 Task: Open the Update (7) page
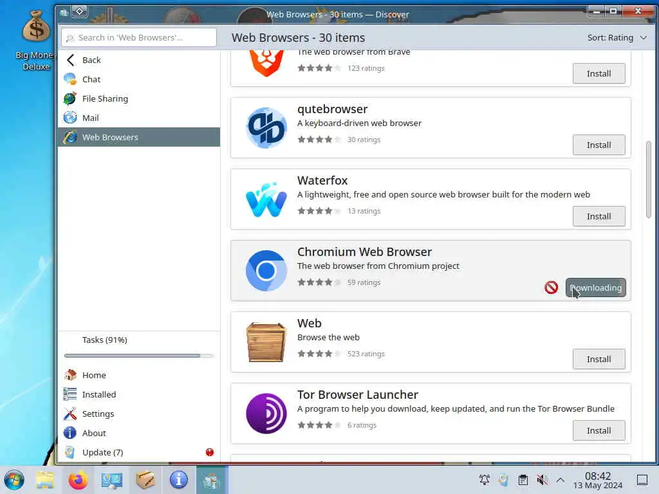(x=139, y=452)
